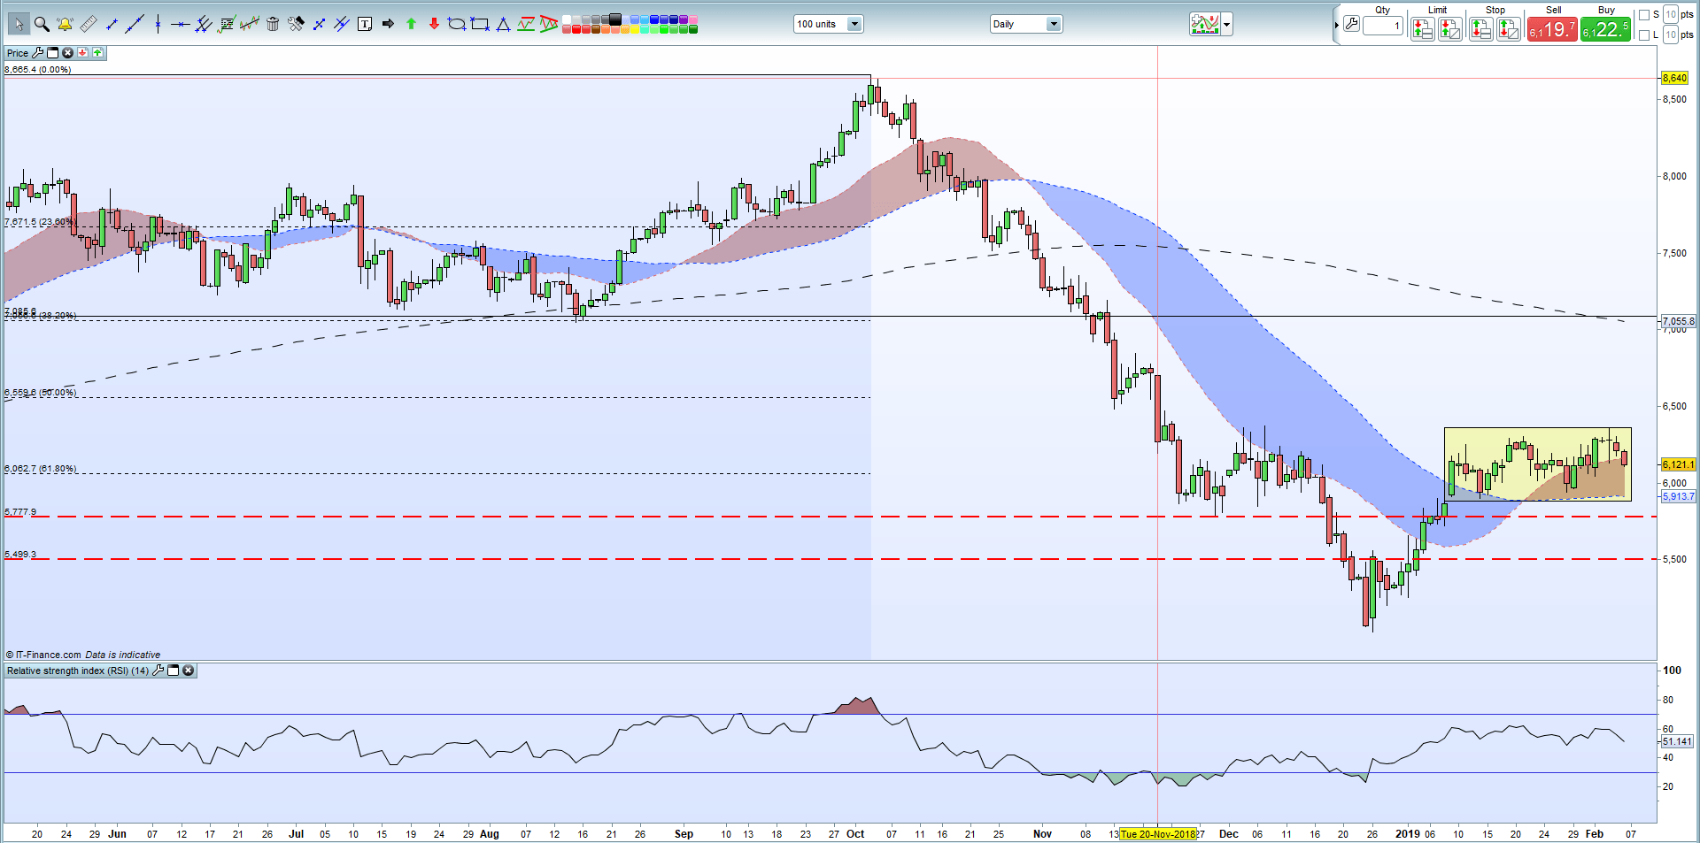Close the RSI indicator panel
1700x843 pixels.
tap(188, 671)
